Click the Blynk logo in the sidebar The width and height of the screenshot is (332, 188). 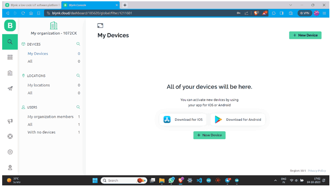tap(10, 26)
